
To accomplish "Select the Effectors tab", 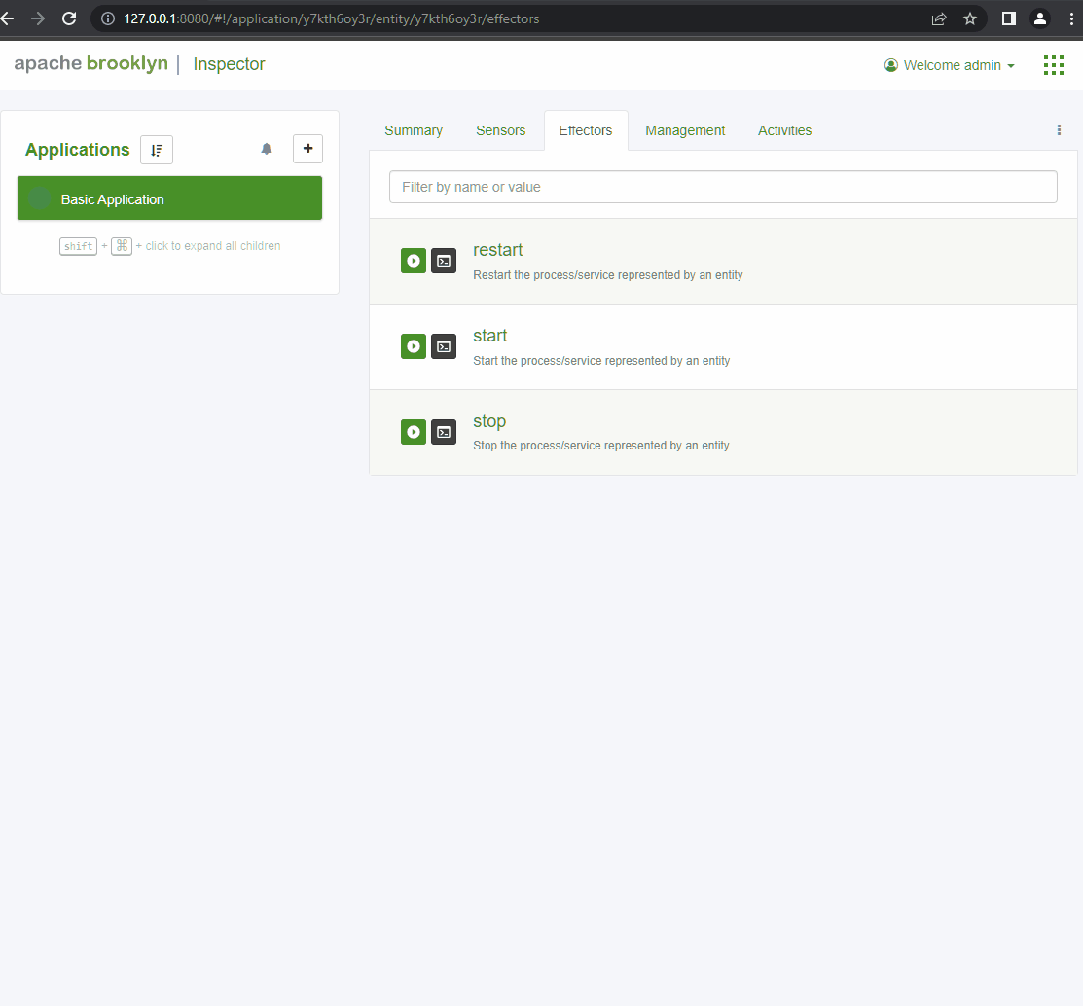I will (586, 130).
